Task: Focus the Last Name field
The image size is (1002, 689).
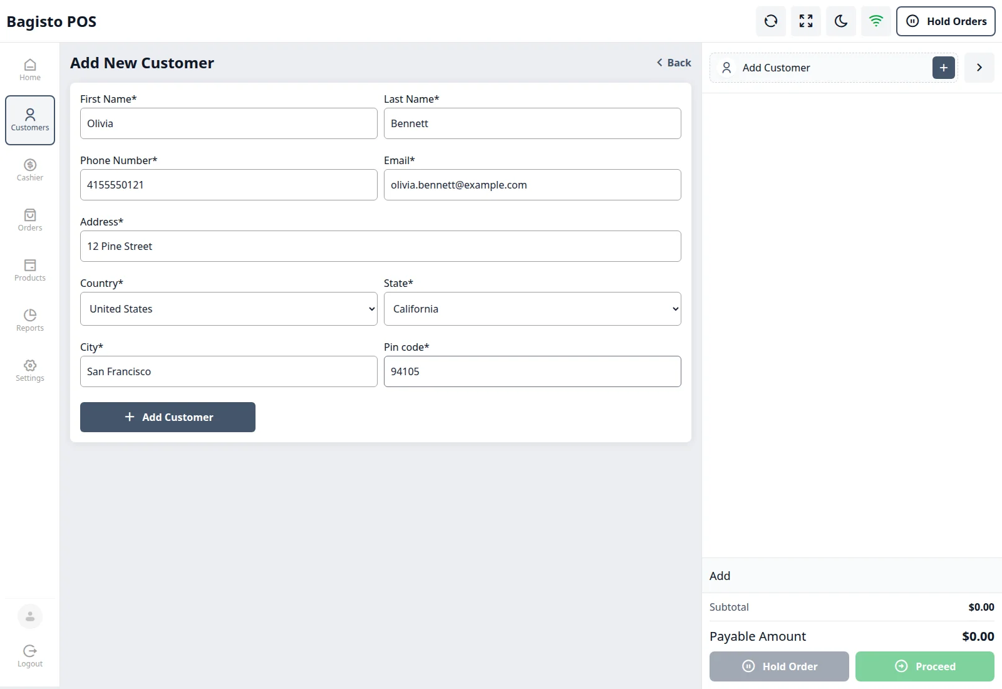Action: coord(532,123)
